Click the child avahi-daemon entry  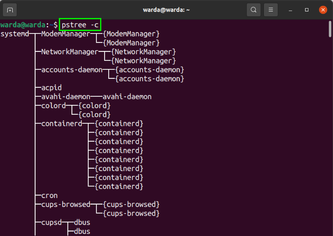click(x=127, y=97)
